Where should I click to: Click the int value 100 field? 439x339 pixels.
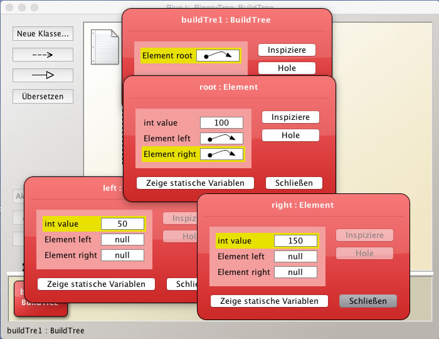221,123
